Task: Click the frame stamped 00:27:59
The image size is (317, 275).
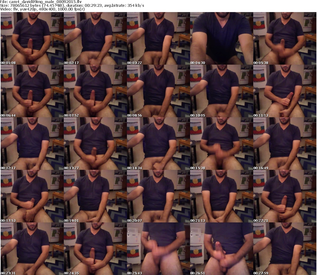Action: click(x=285, y=249)
